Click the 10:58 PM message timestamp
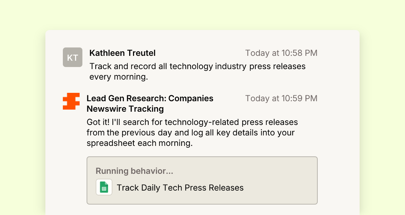 tap(281, 53)
